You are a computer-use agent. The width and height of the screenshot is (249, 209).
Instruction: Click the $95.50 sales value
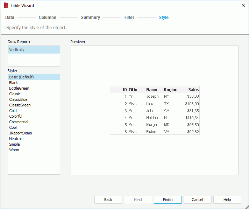193,125
